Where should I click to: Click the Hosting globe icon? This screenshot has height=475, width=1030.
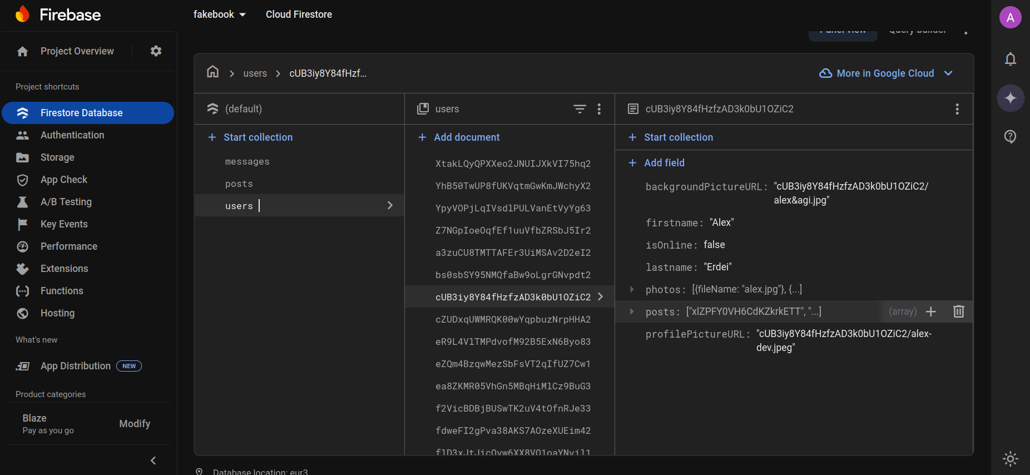pyautogui.click(x=22, y=313)
